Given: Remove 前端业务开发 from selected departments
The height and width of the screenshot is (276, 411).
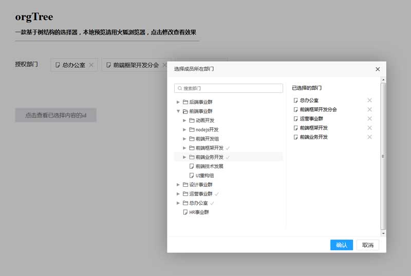Looking at the screenshot, I should tap(369, 137).
